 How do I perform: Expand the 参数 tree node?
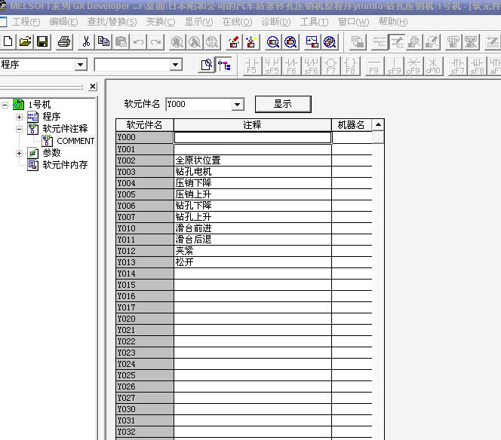pyautogui.click(x=19, y=153)
